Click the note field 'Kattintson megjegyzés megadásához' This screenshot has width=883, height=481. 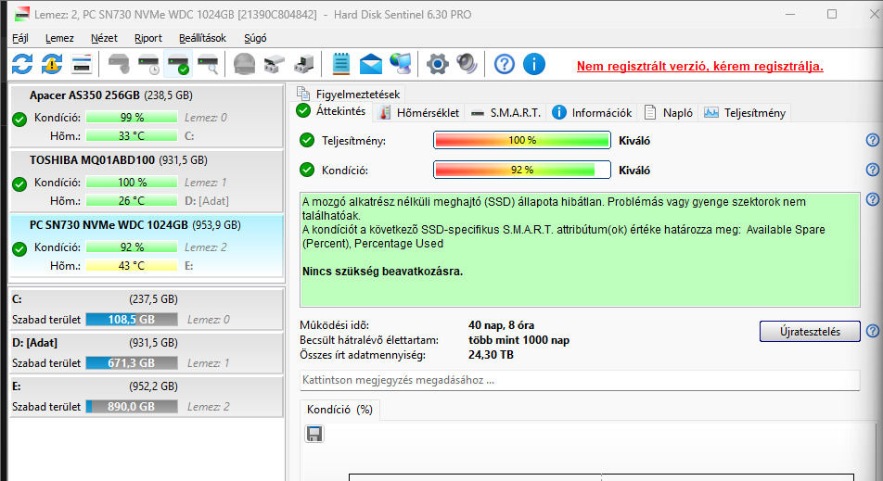point(580,380)
